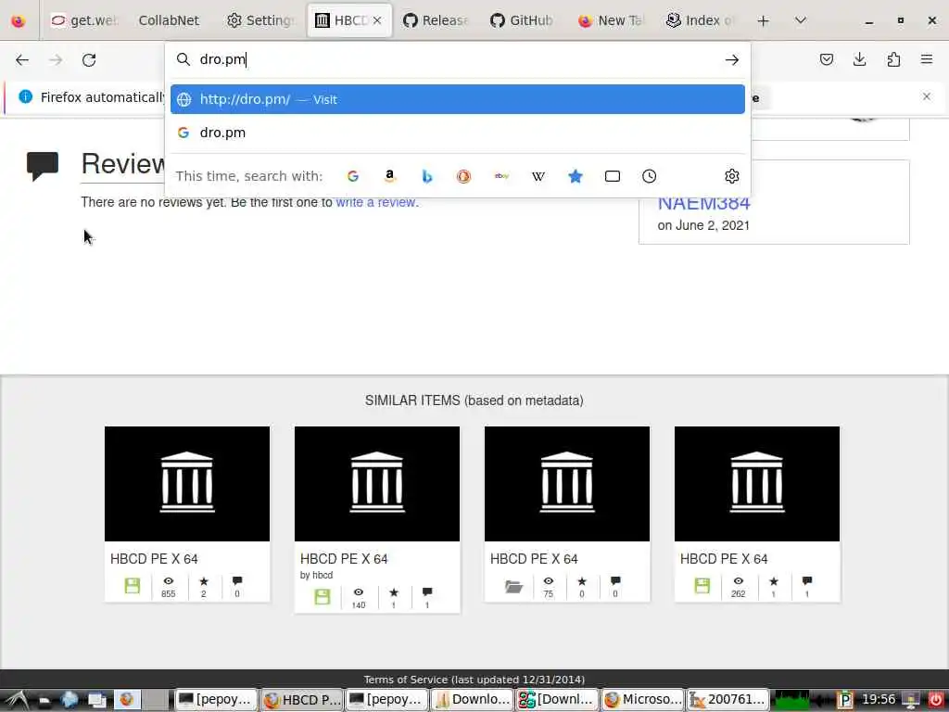Switch to the Microso... taskbar window
This screenshot has width=949, height=712.
tap(643, 699)
